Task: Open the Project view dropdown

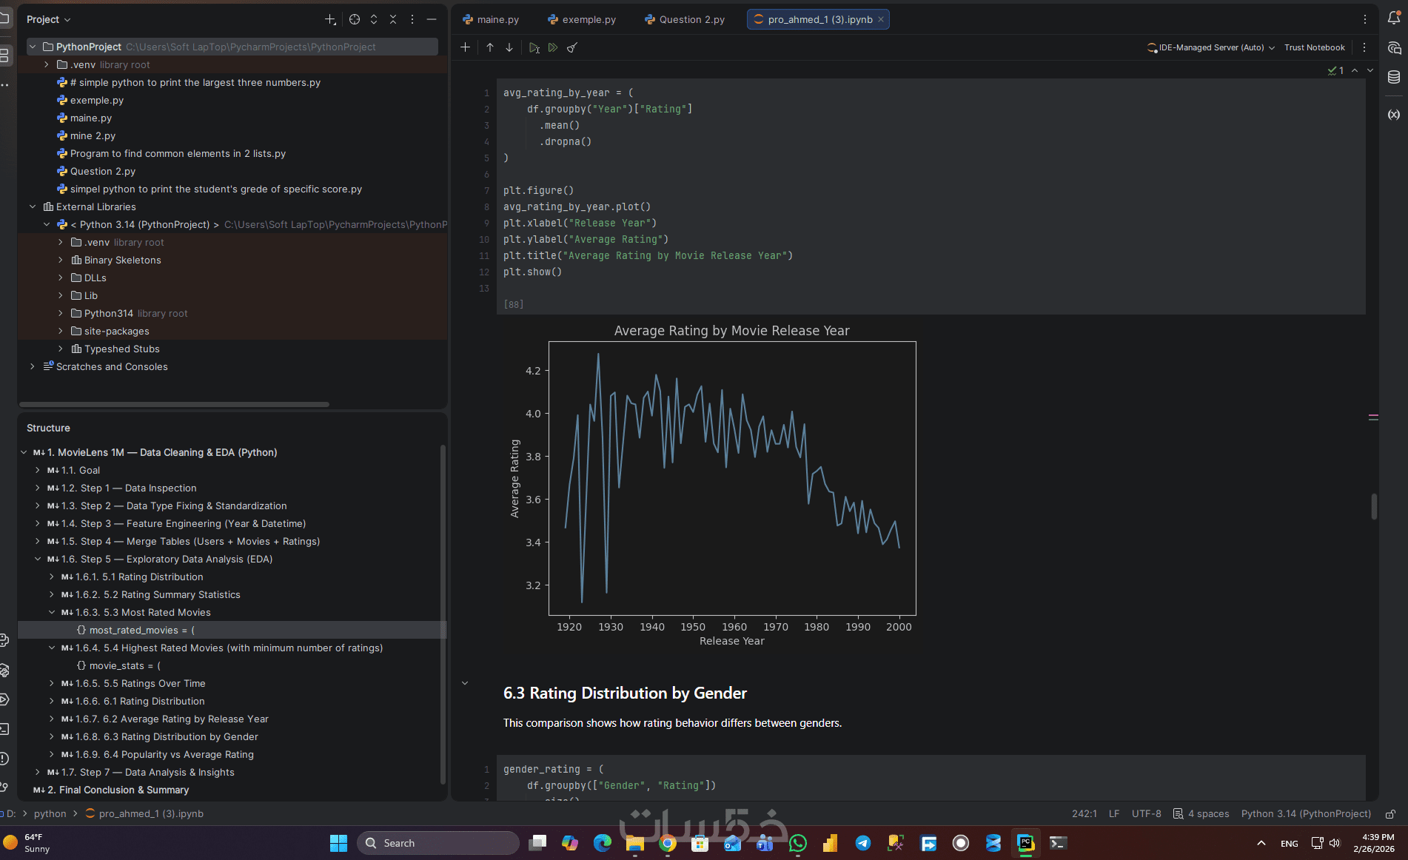Action: click(49, 19)
